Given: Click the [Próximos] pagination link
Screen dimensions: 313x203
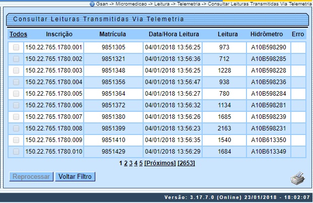Looking at the screenshot, I should point(160,163).
